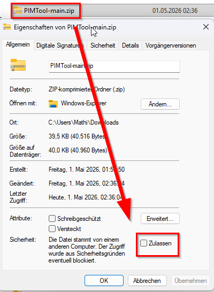Open advanced attributes via Erweitert... button
Viewport: 214px width, 292px height.
click(x=160, y=218)
